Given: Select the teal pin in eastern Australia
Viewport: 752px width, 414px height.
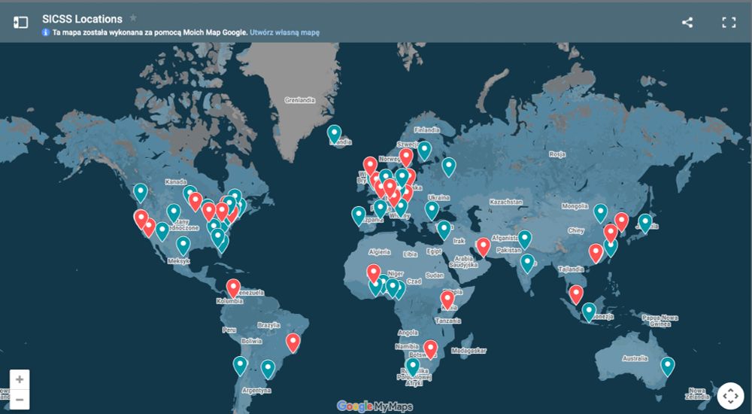Looking at the screenshot, I should click(x=668, y=367).
